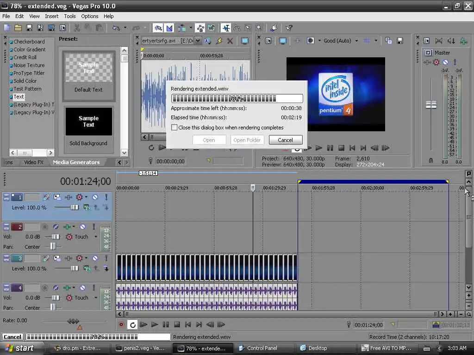Select ProType Titler in generator list
This screenshot has width=474, height=355.
[x=29, y=73]
